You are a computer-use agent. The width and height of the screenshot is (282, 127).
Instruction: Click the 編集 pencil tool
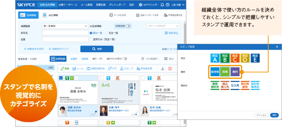65,68
